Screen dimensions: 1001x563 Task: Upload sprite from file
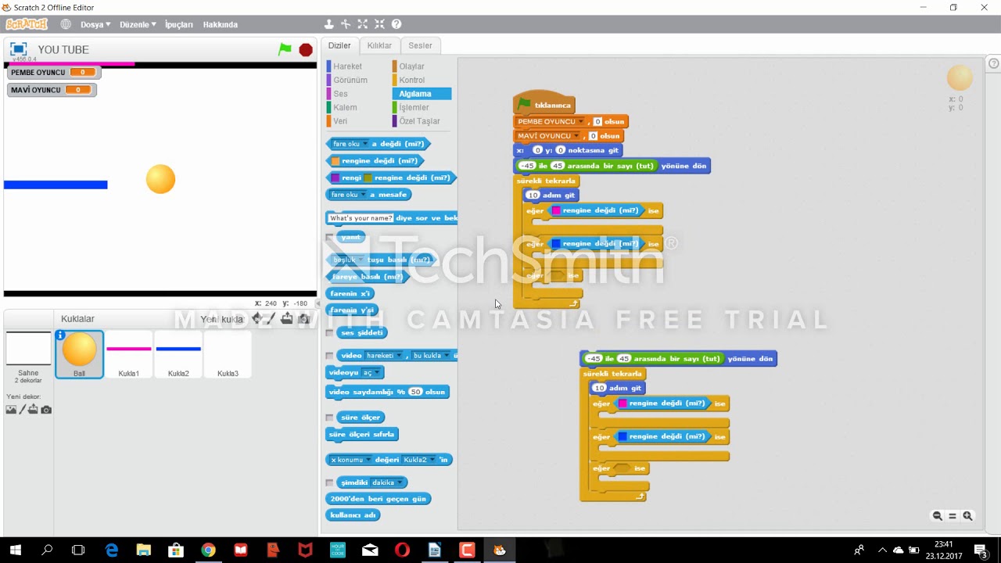point(287,318)
